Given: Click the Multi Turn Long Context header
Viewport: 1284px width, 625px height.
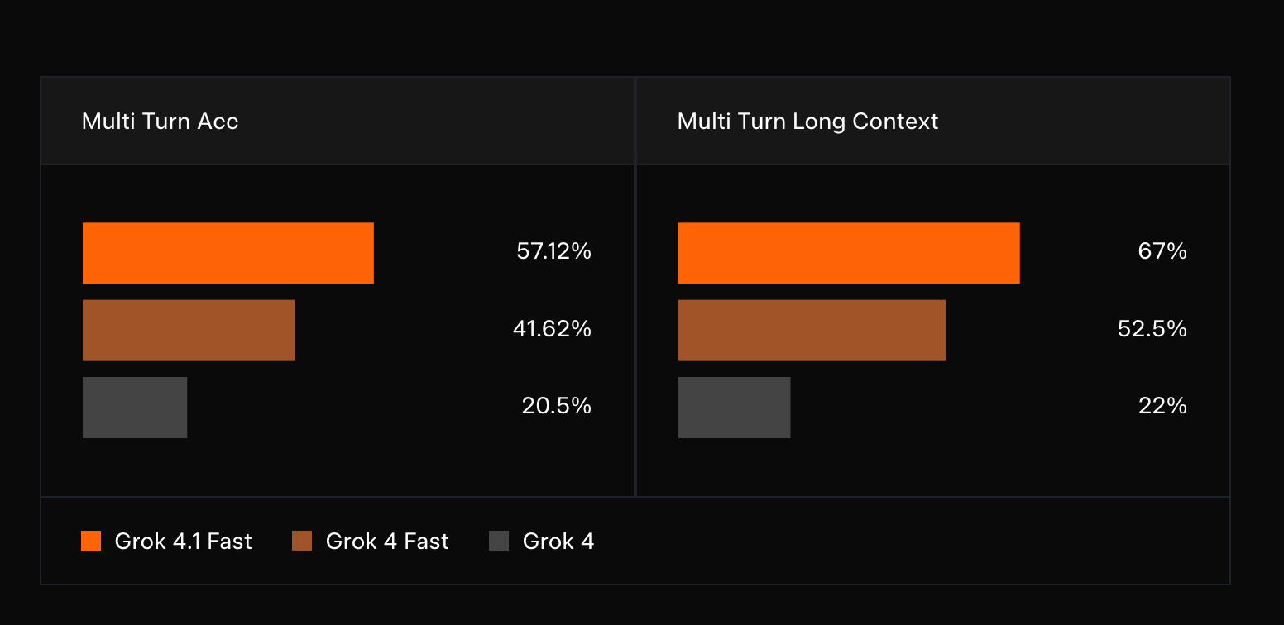Looking at the screenshot, I should [807, 122].
